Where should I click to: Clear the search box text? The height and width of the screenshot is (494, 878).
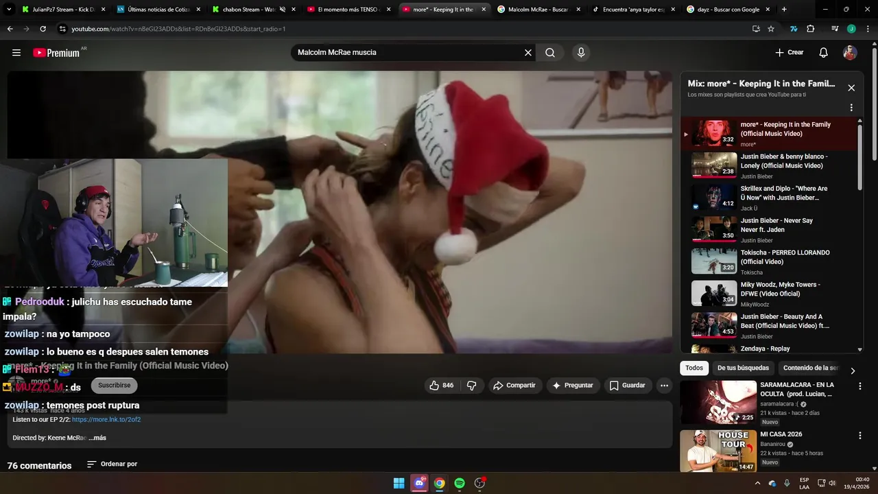pyautogui.click(x=528, y=53)
